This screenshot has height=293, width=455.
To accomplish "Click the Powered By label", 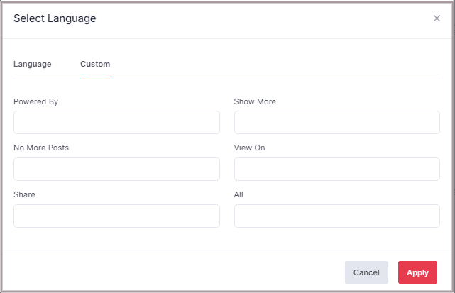I will (35, 101).
